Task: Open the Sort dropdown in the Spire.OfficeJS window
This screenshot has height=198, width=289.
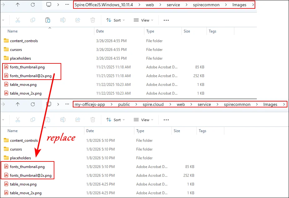Action: pos(115,20)
